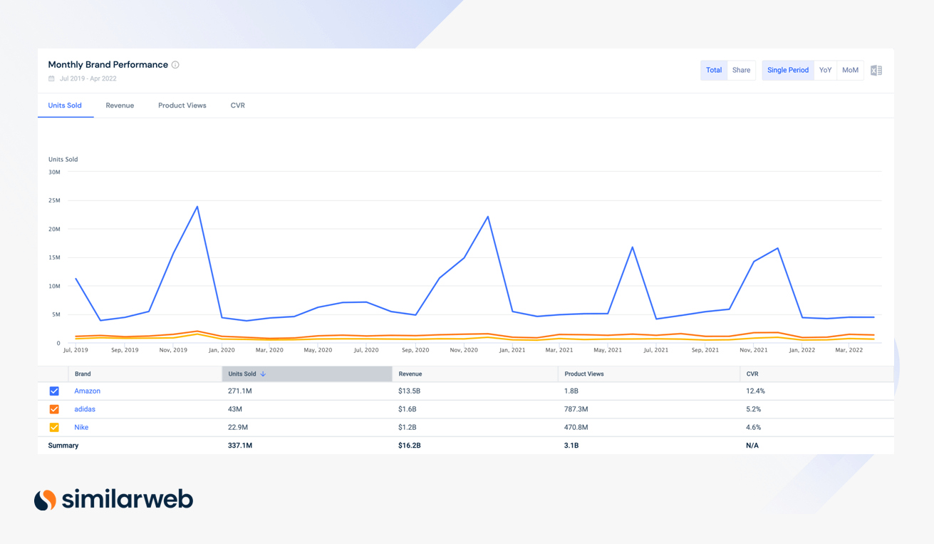Open the Amazon brand link
The width and height of the screenshot is (934, 544).
coord(88,391)
